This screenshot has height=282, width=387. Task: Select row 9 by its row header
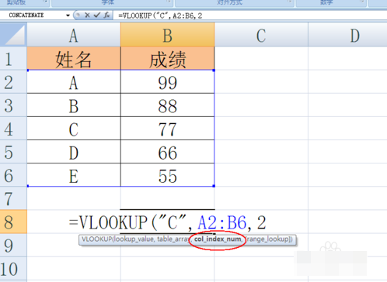(13, 245)
